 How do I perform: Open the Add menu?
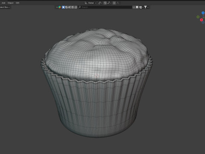[x=3, y=3]
